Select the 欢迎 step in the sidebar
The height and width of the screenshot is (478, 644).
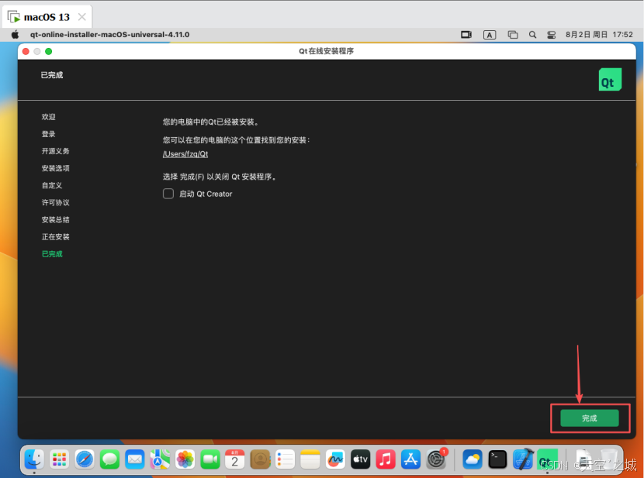48,117
